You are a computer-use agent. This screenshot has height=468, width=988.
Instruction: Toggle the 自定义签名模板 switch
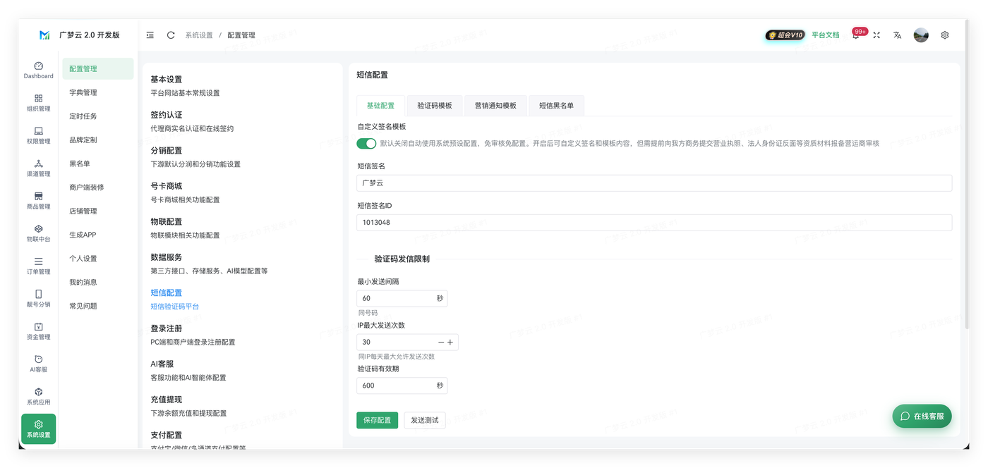point(366,143)
